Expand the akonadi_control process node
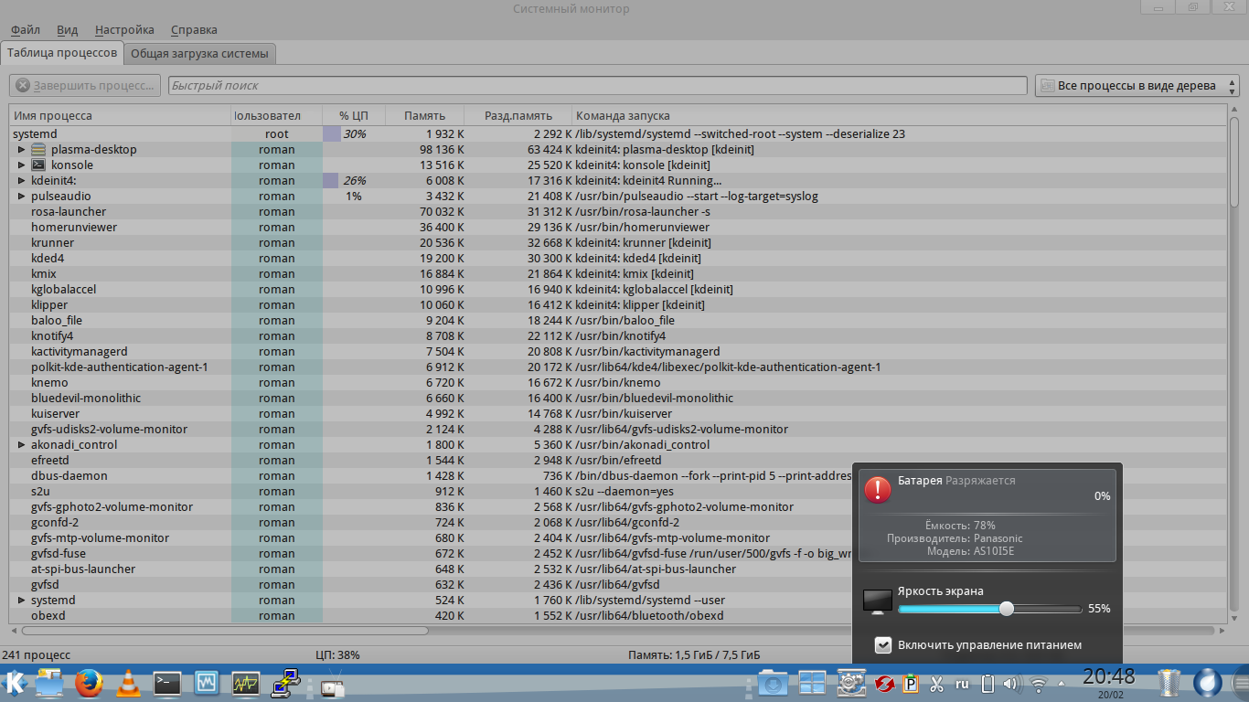 [x=22, y=445]
